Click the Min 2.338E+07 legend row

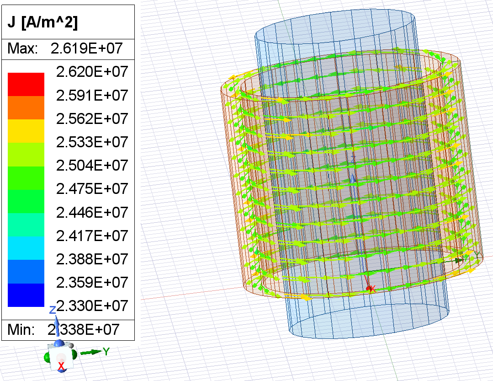click(68, 329)
